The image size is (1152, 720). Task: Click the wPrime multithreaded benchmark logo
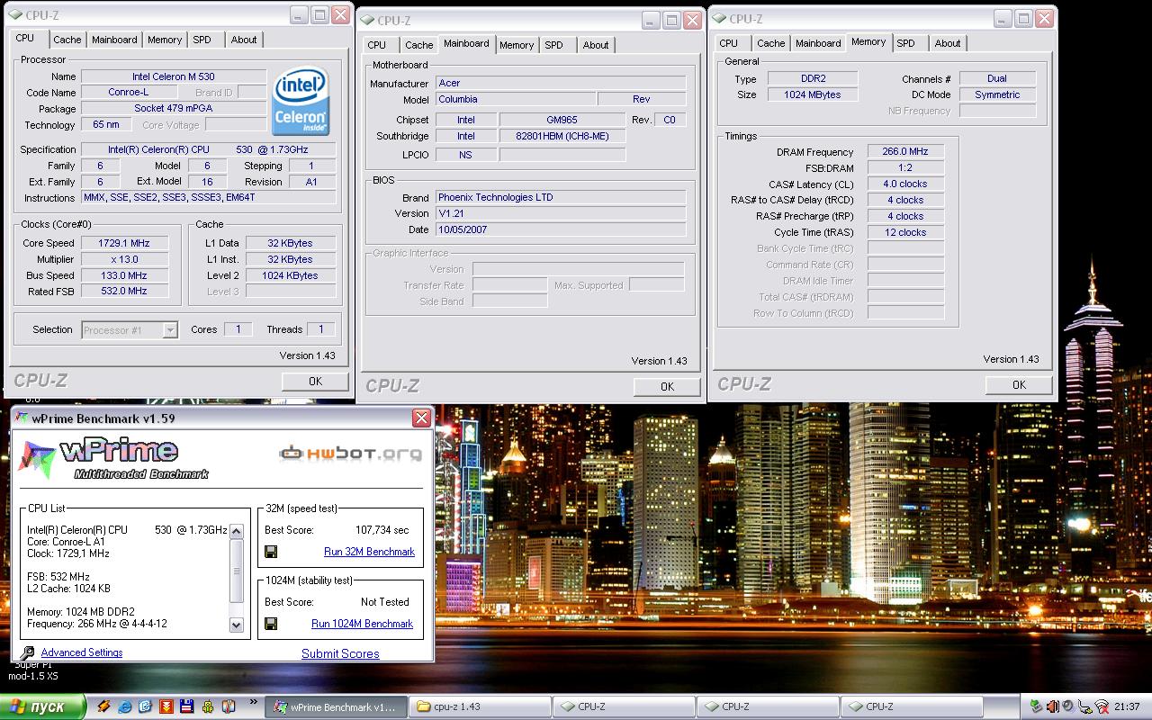112,459
